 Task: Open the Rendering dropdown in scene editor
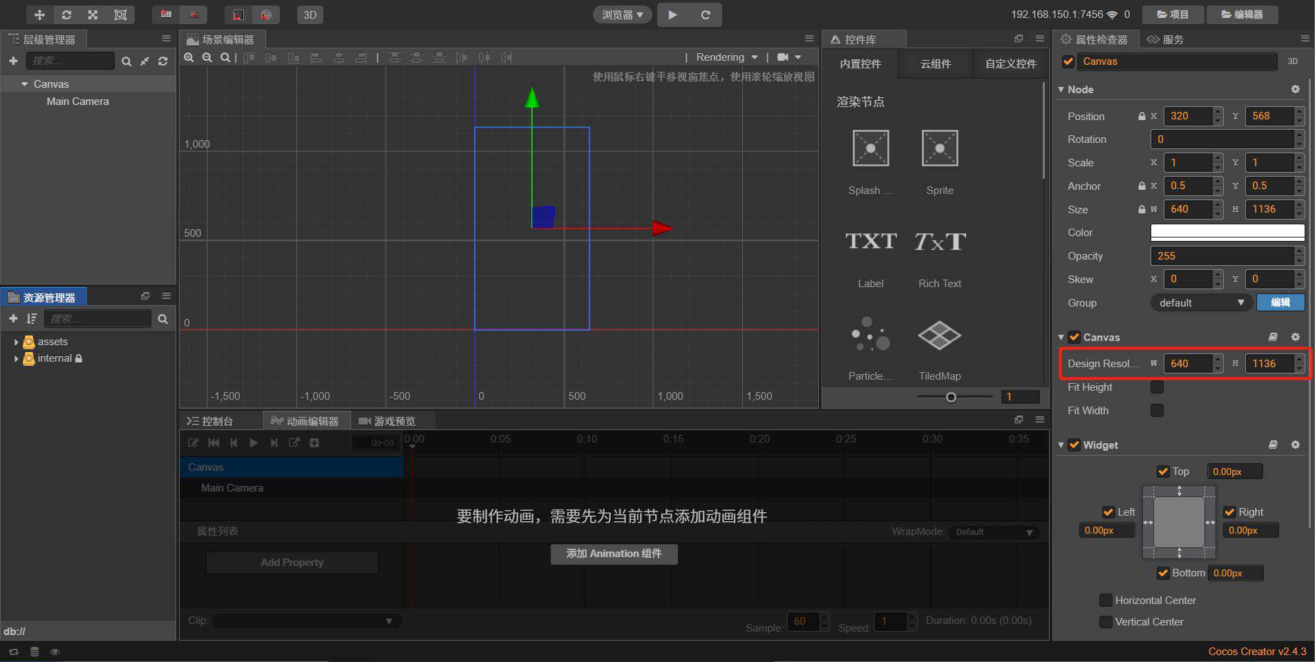click(x=727, y=57)
